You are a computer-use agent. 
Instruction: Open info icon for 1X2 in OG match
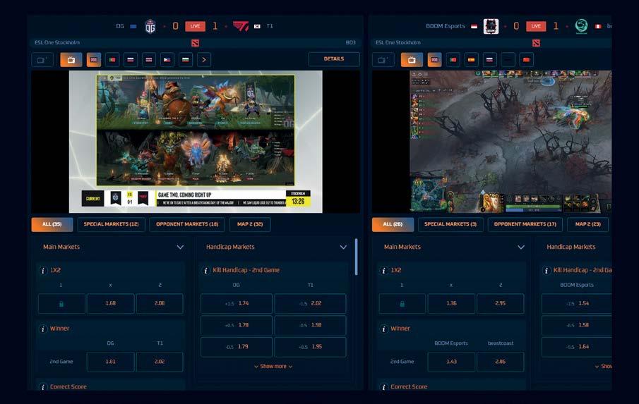pos(43,271)
